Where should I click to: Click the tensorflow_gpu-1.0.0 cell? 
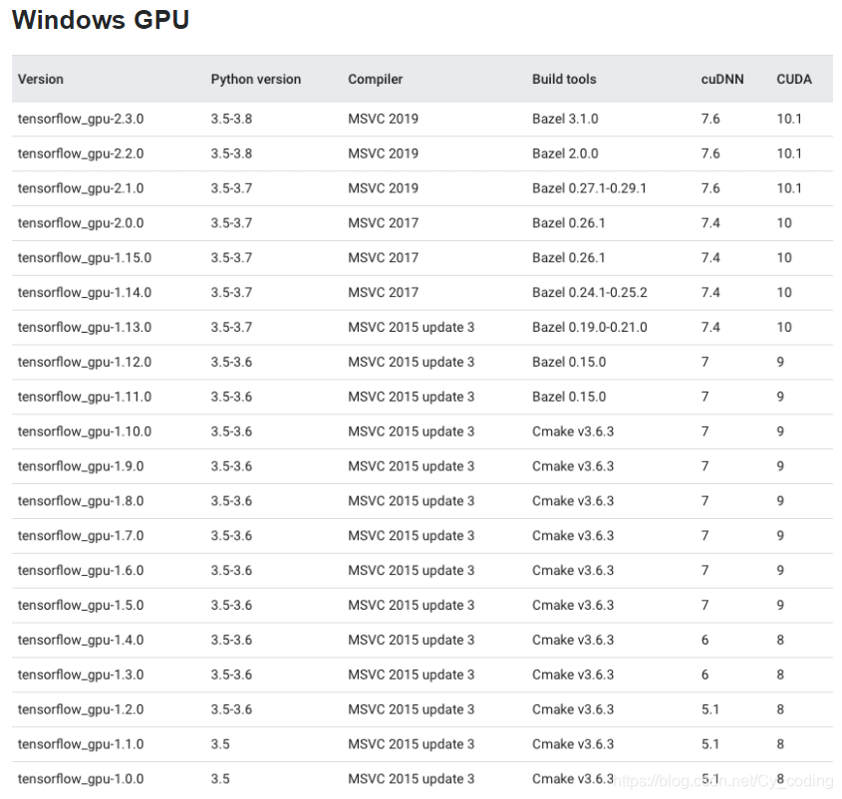[81, 779]
